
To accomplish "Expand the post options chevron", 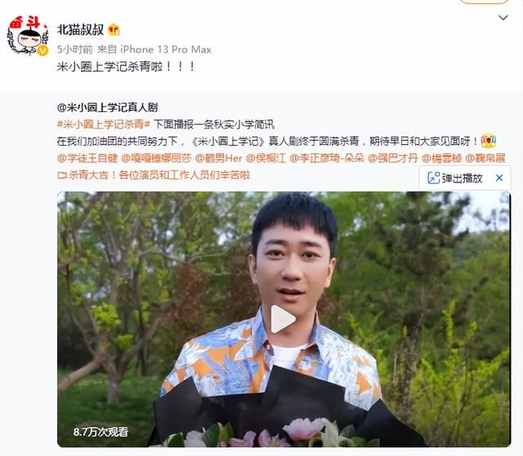I will (x=503, y=17).
